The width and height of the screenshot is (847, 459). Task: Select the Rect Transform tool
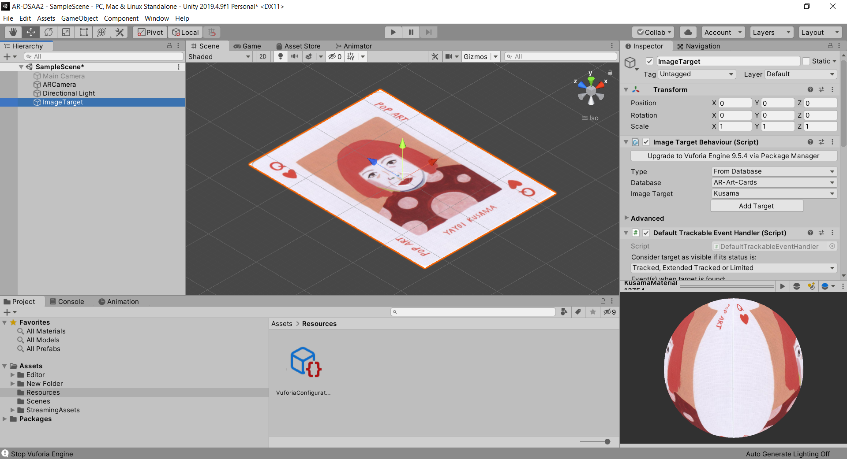pos(84,32)
